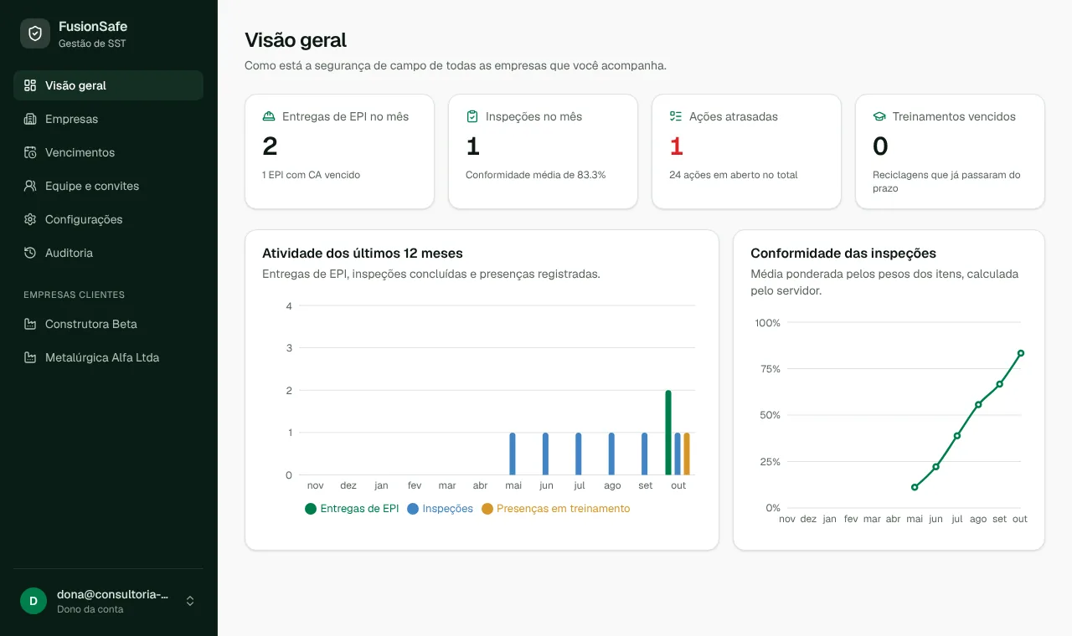This screenshot has height=636, width=1072.
Task: Toggle the Inspeções legend entry
Action: (440, 508)
